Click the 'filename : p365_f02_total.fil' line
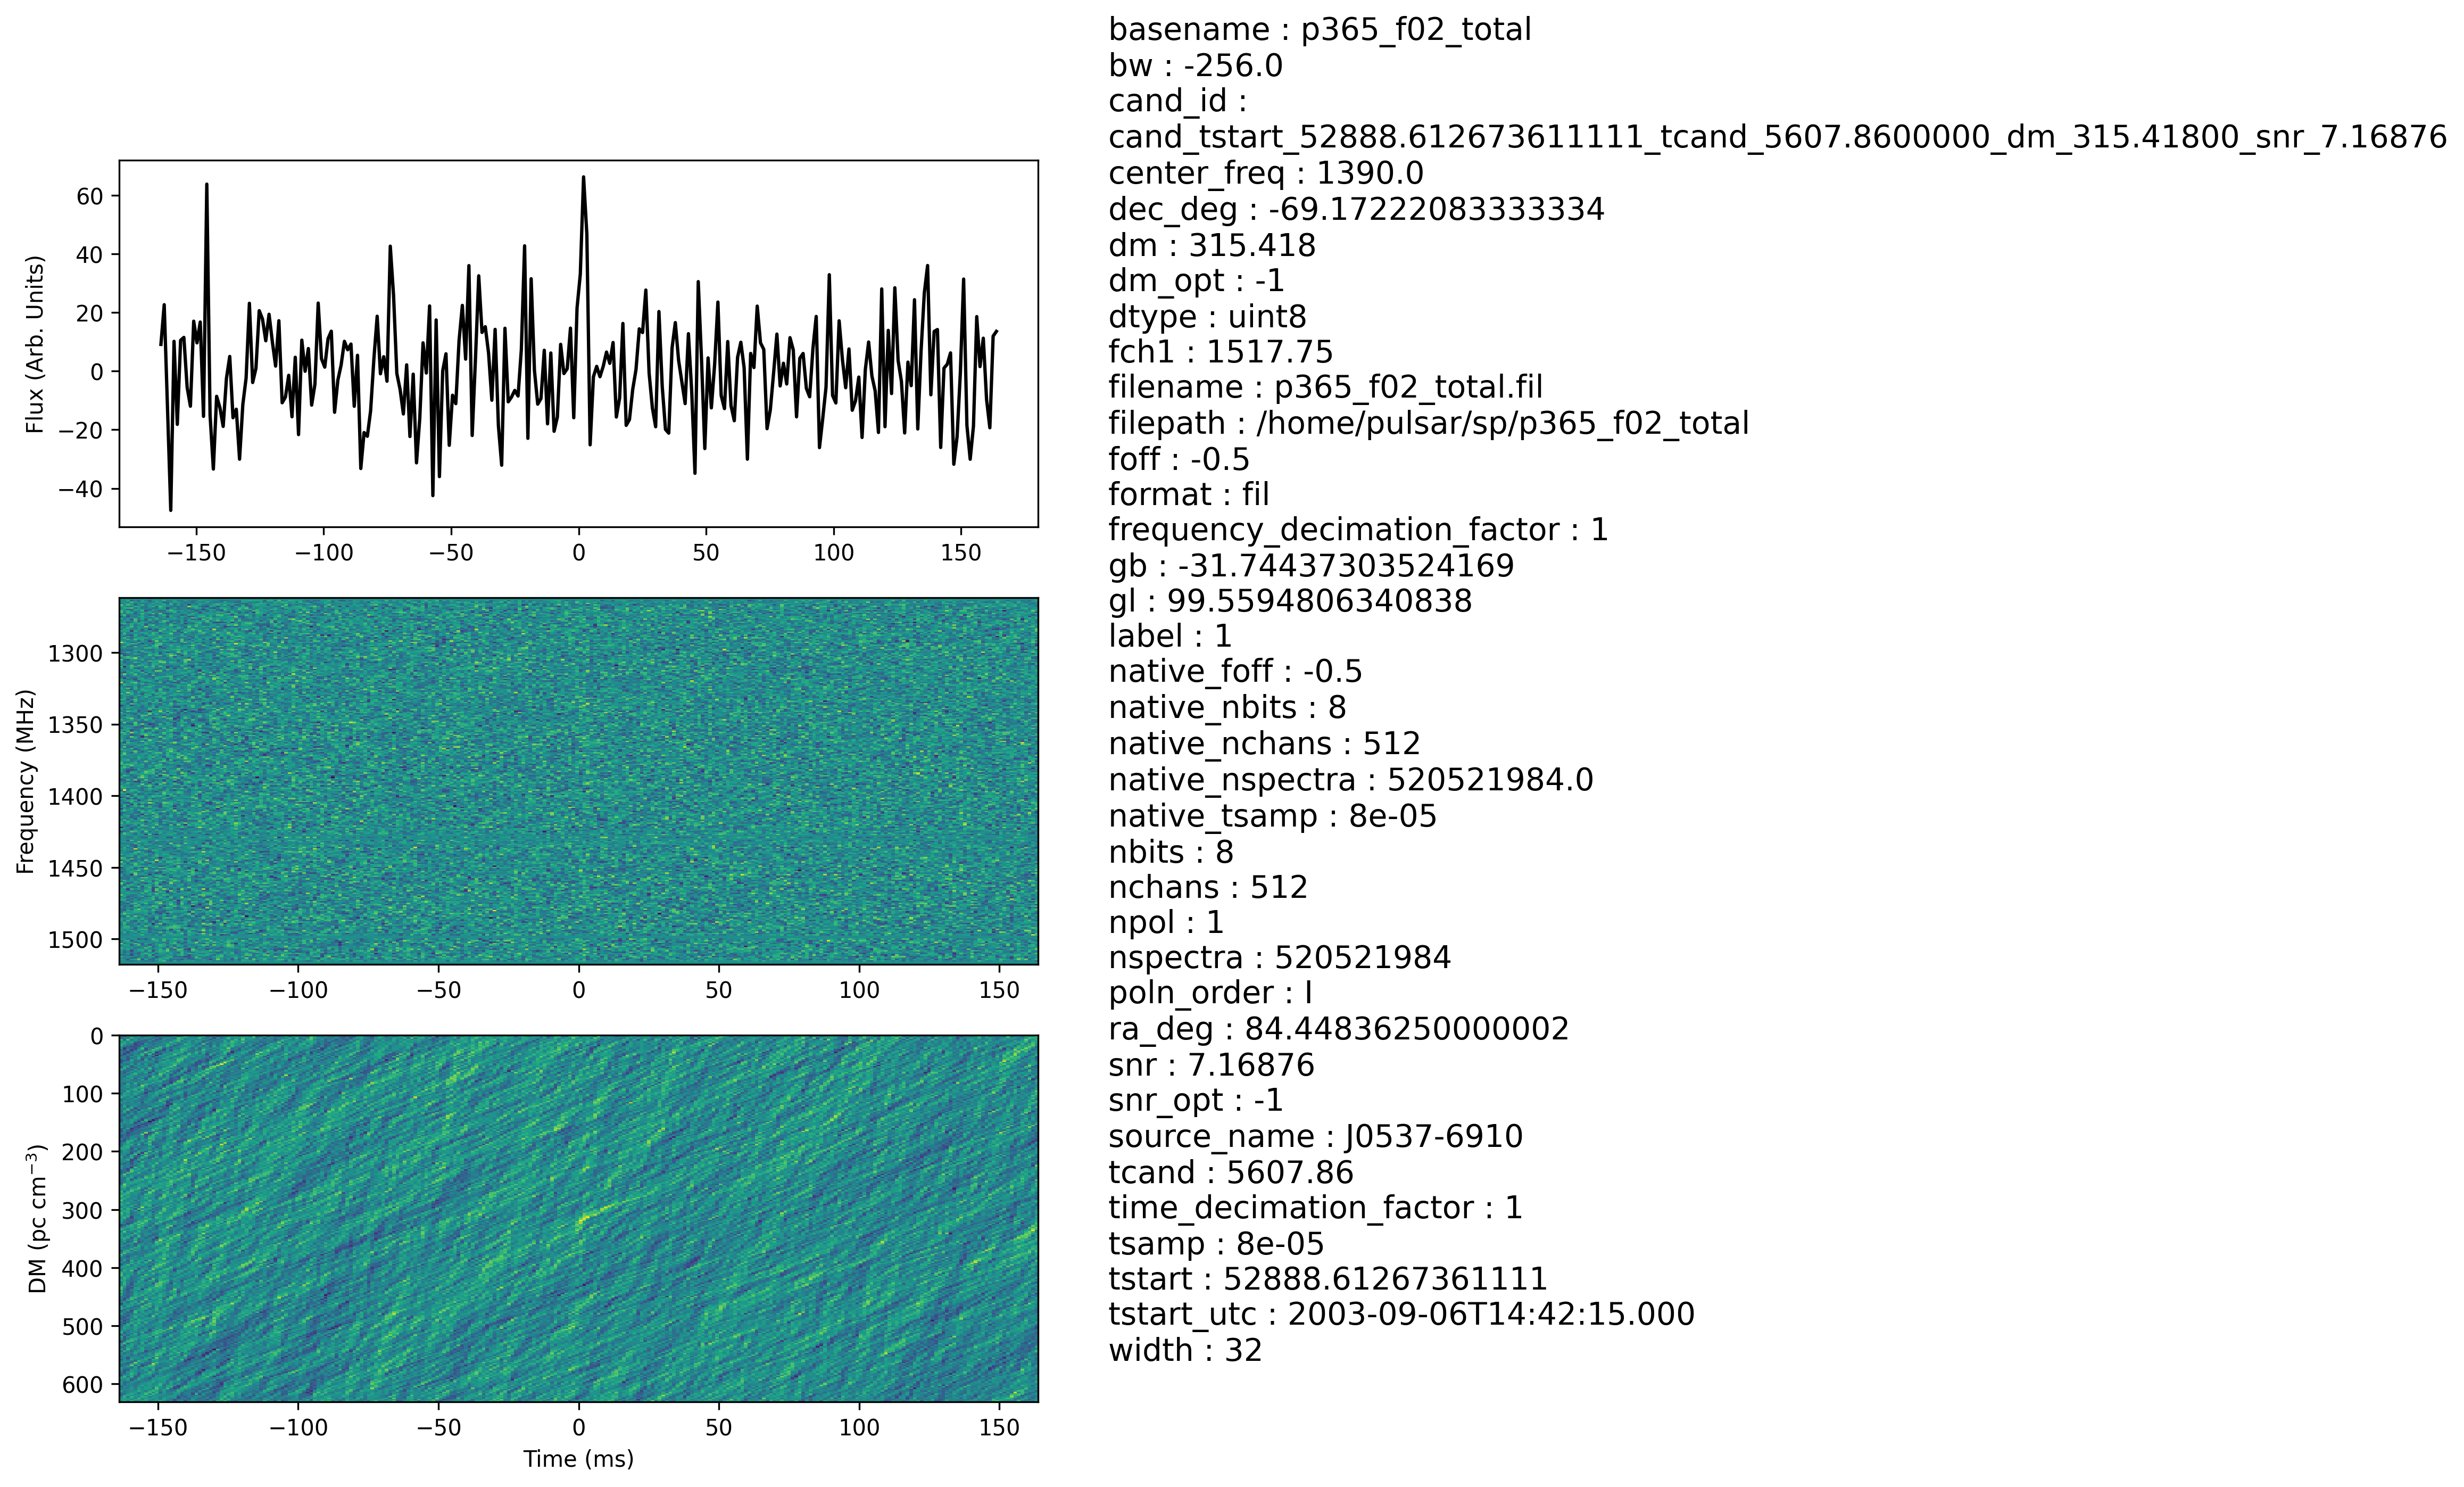 point(1325,387)
